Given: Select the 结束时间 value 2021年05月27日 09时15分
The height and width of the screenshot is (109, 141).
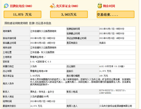Looking at the screenshot, I should click(x=43, y=101).
